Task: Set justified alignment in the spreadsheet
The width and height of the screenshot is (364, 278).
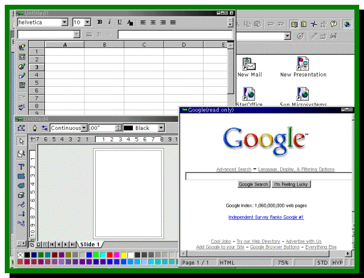Action: [x=173, y=22]
